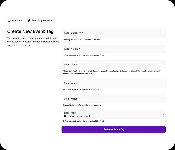Focus the Event Category input field
The width and height of the screenshot is (175, 150).
114,33
